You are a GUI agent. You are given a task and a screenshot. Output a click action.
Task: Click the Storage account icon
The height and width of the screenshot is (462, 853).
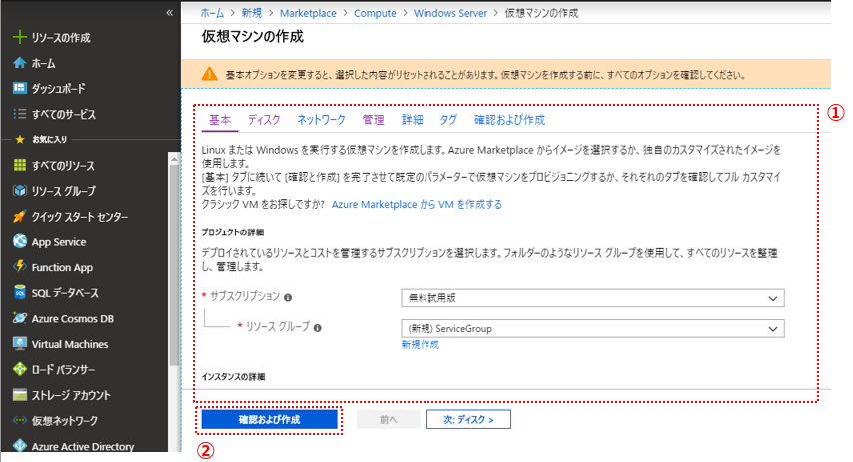pyautogui.click(x=20, y=394)
